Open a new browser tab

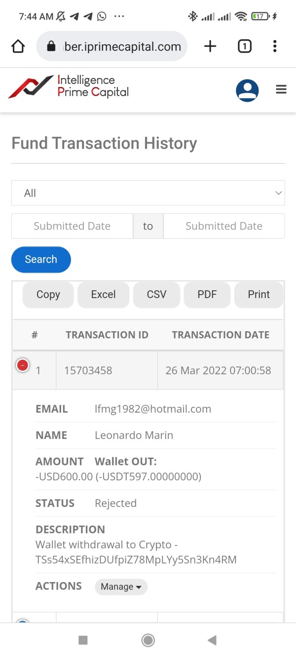click(x=210, y=46)
